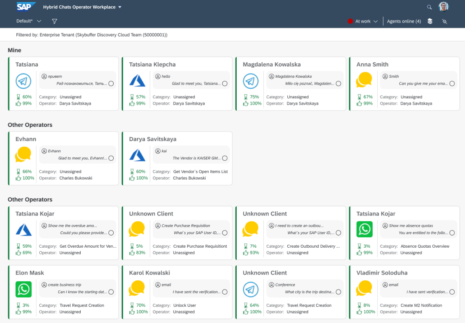Select the radio circle on Magdalena Kowalska's card
Screen dimensions: 465x323
pyautogui.click(x=338, y=84)
